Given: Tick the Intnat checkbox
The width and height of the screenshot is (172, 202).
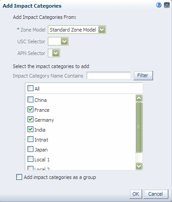Looking at the screenshot, I should (30, 139).
